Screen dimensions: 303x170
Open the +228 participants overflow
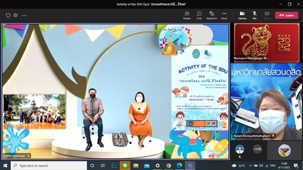pyautogui.click(x=257, y=149)
